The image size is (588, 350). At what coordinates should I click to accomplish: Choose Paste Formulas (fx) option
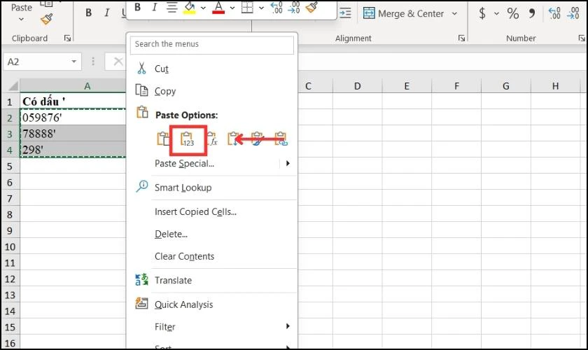212,139
